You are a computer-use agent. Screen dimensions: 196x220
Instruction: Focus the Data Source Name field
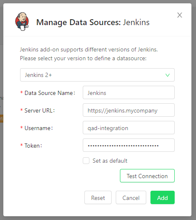click(x=129, y=92)
